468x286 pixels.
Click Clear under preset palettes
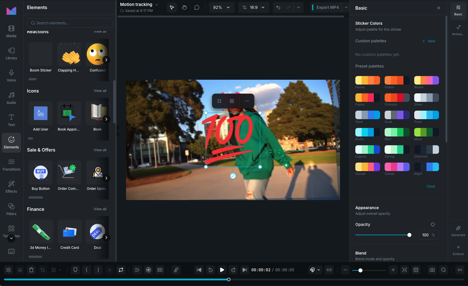point(431,186)
